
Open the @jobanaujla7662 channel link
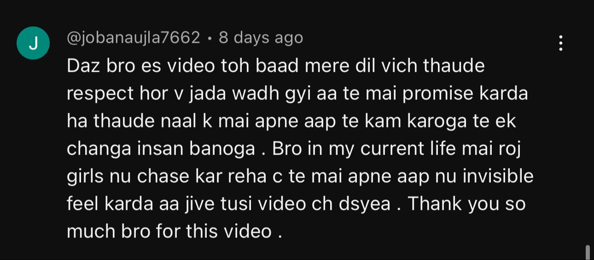134,38
